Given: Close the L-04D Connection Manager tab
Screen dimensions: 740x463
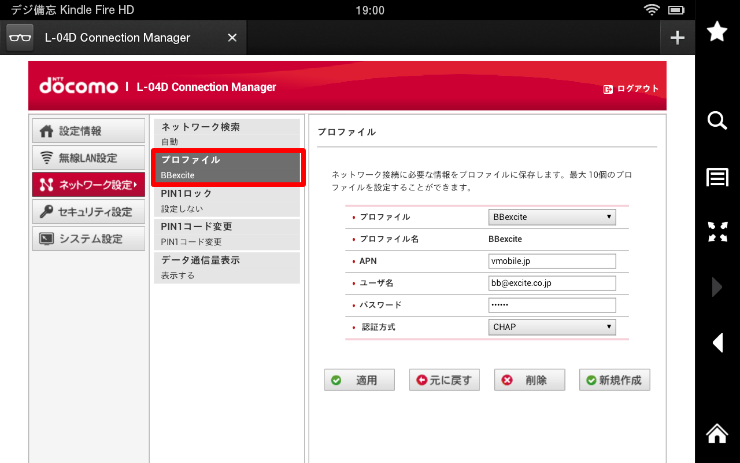Looking at the screenshot, I should click(232, 38).
